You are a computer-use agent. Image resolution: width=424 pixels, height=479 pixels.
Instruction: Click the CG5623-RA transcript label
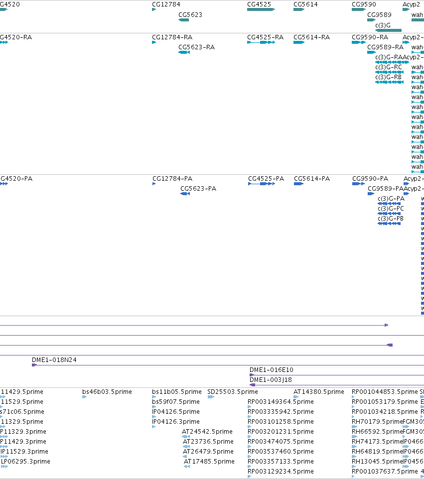197,47
